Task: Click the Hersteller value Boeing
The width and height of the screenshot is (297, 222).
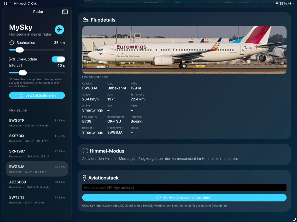Action: click(136, 121)
